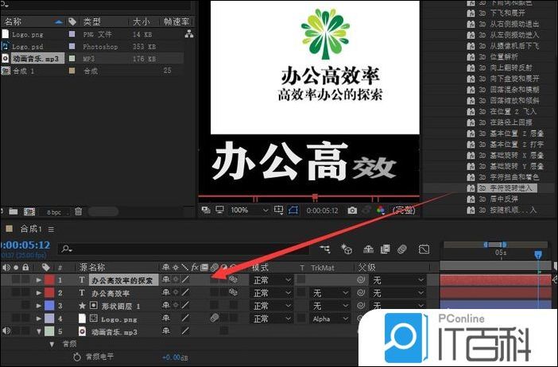Screen dimensions: 558x367
Task: Toggle 3D layer switch for 办公高效率 layer
Action: [233, 292]
